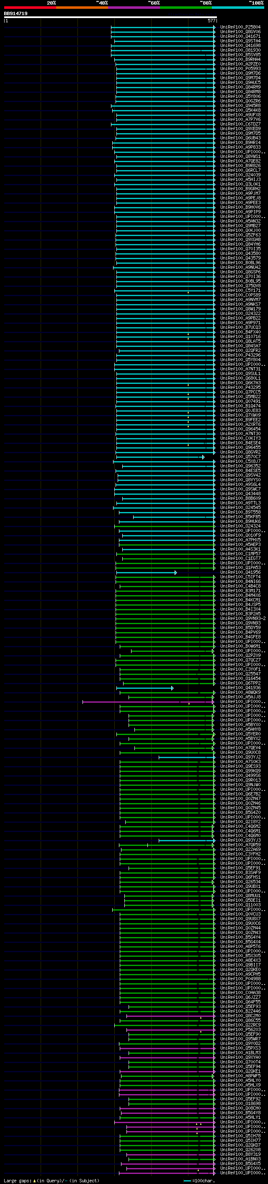The image size is (268, 1184).
Task: Open hit UniRef100_C5IFT4
Action: pyautogui.click(x=240, y=577)
